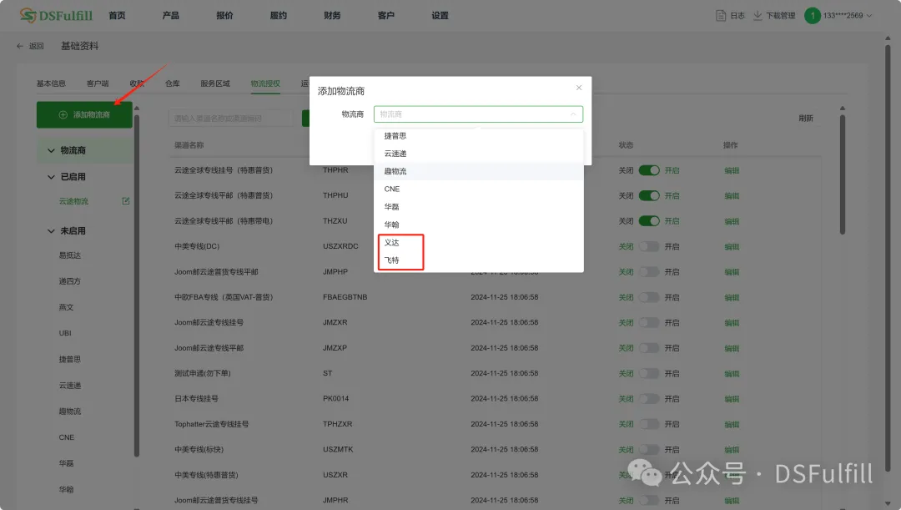Open account dropdown next to 133****2569

(868, 16)
